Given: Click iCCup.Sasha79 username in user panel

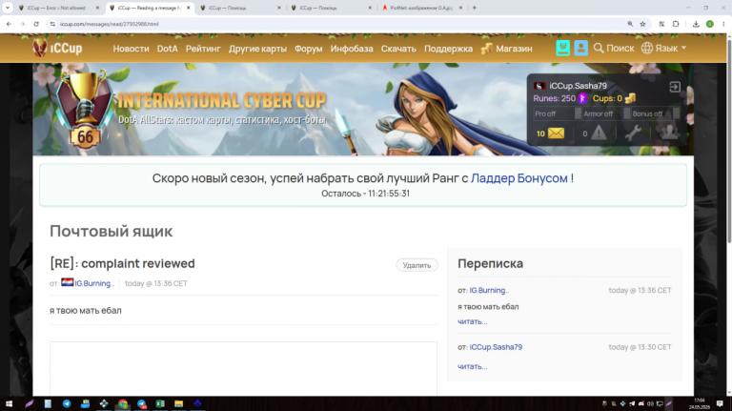Looking at the screenshot, I should point(578,86).
